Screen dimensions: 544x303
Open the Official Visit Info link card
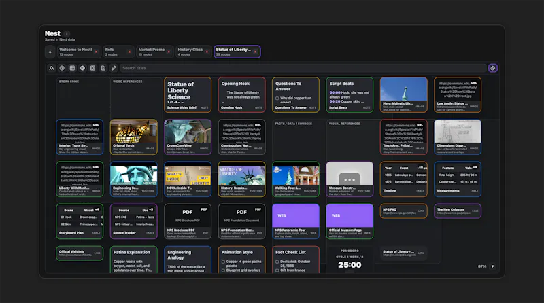click(x=80, y=253)
